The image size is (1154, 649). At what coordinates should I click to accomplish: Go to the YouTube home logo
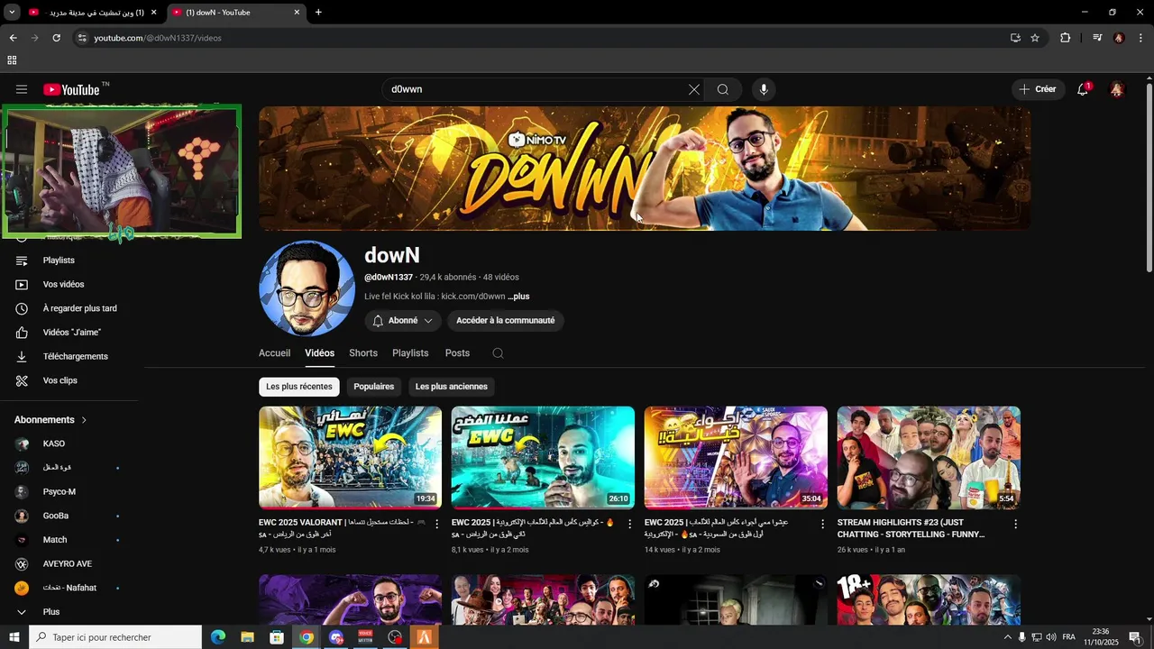(71, 89)
